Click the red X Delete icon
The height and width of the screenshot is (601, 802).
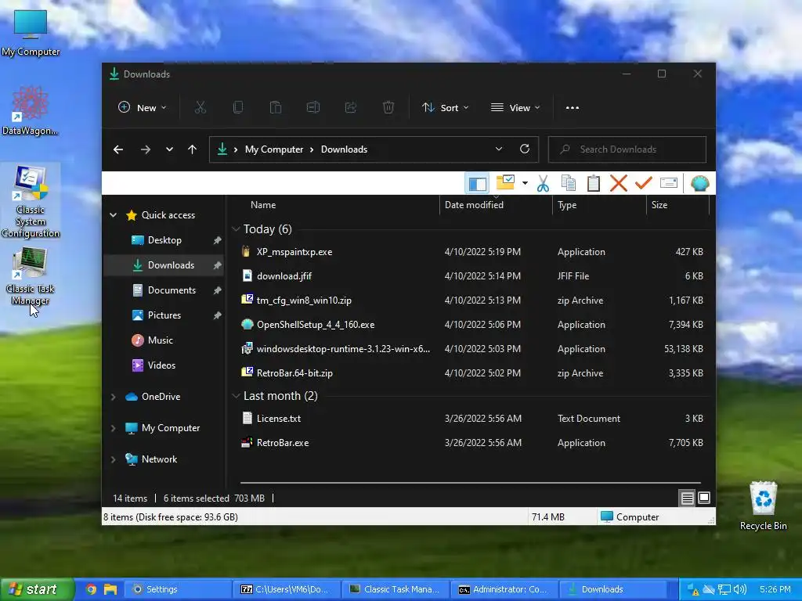pos(619,183)
